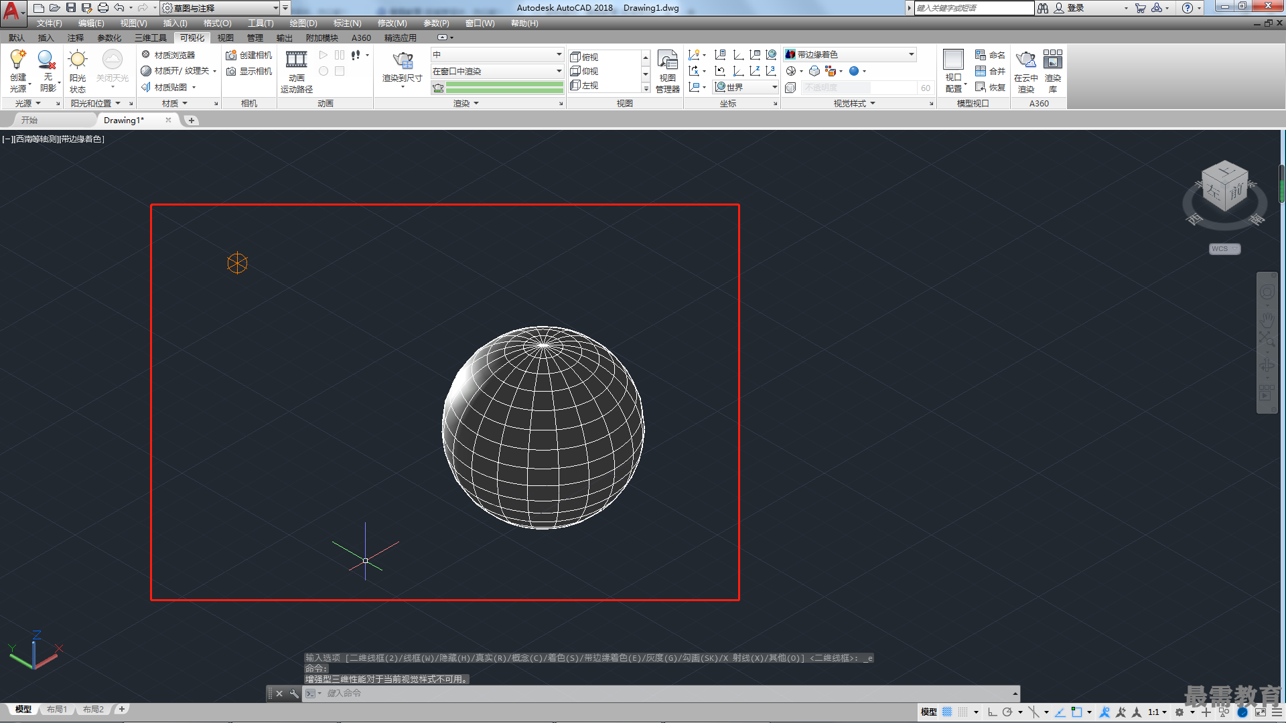Open the render quality 中 dropdown
This screenshot has height=723, width=1286.
tap(497, 54)
